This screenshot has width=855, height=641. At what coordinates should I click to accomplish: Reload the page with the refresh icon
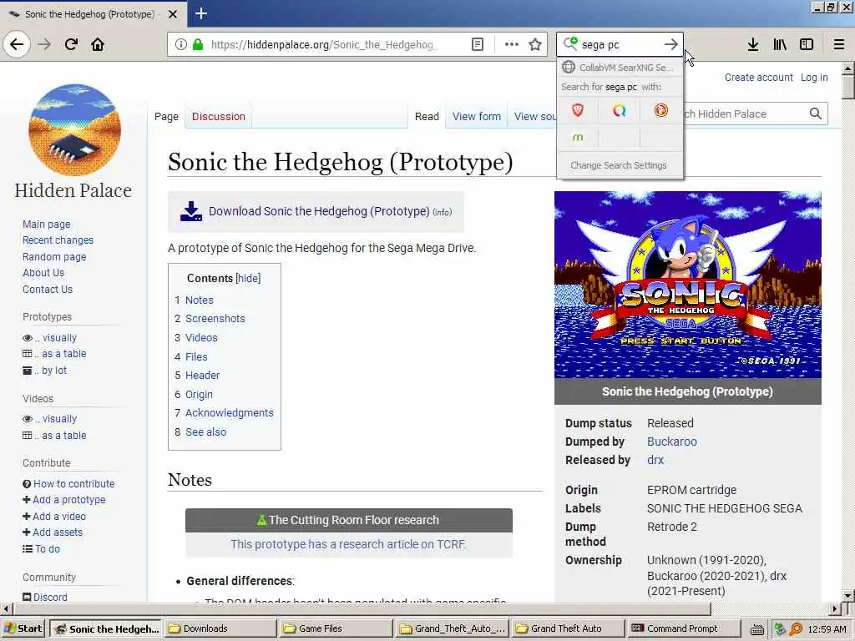coord(71,44)
